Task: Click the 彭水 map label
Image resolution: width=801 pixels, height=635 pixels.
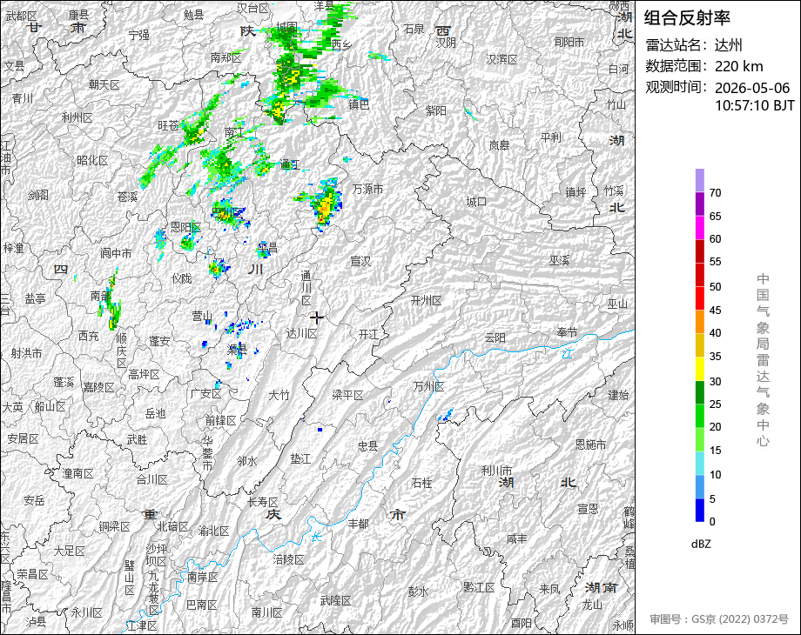Action: [419, 592]
